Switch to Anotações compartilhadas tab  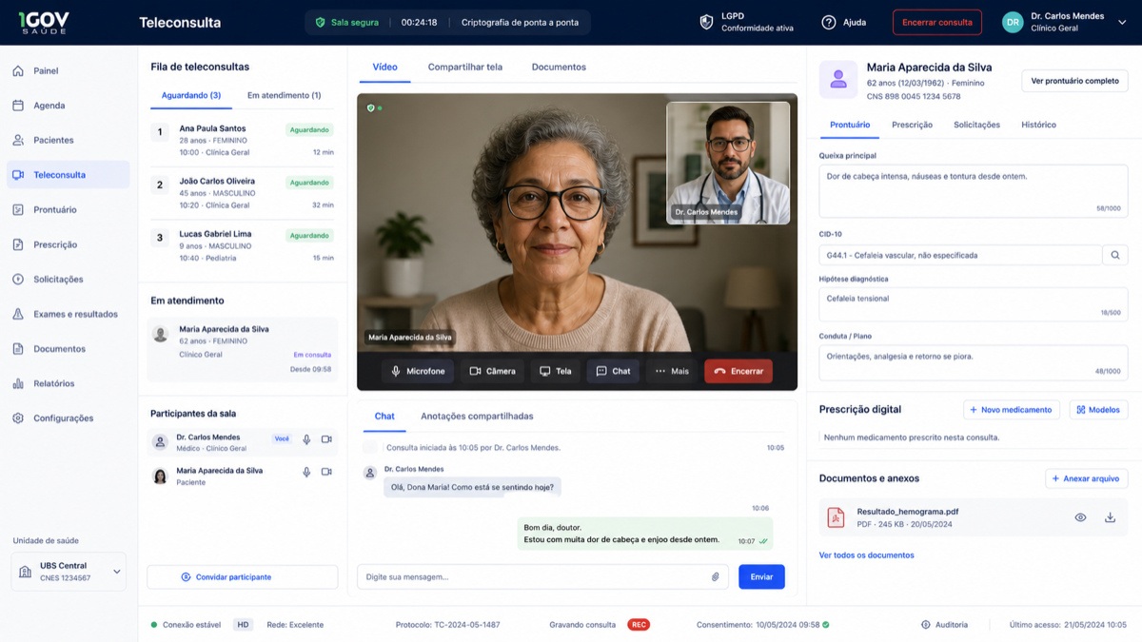(x=477, y=417)
